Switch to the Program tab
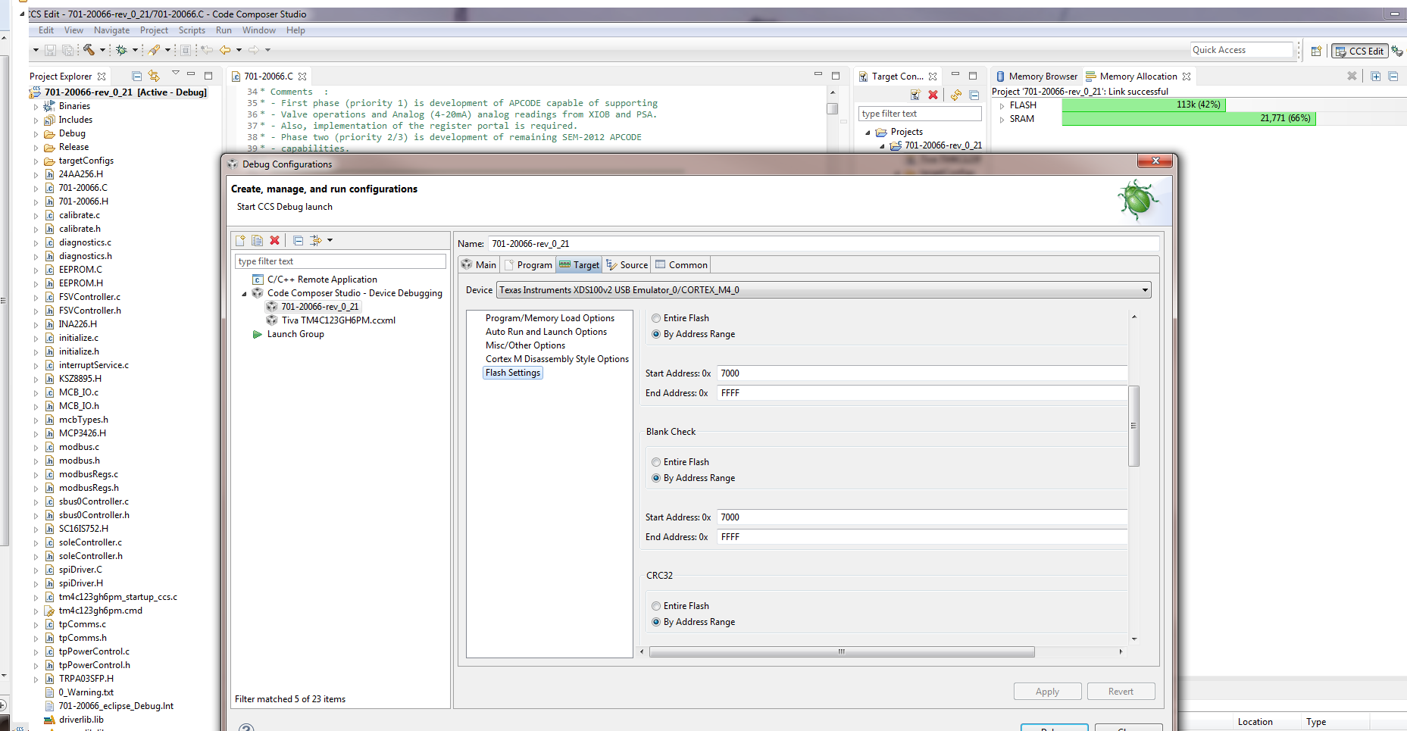This screenshot has height=731, width=1407. [528, 265]
